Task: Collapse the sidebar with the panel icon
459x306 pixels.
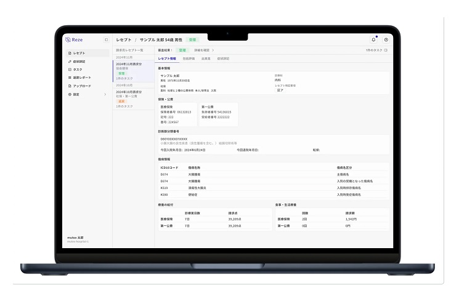Action: [x=106, y=39]
